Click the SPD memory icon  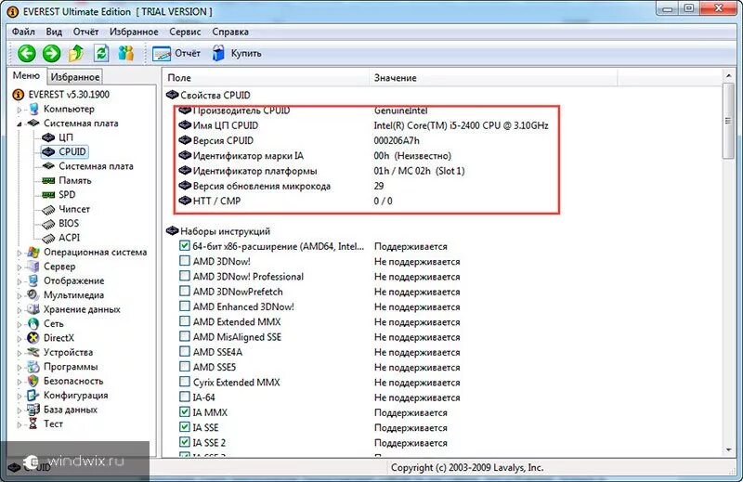tap(48, 195)
